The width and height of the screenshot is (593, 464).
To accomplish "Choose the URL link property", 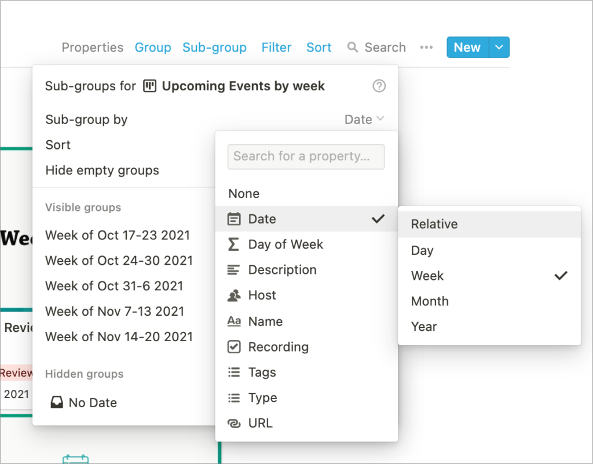I will pos(306,423).
